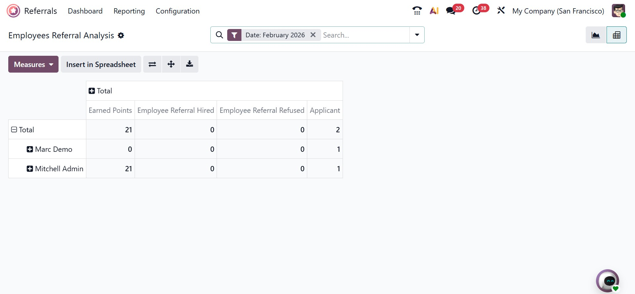
Task: Switch to pivot table view
Action: (x=616, y=35)
